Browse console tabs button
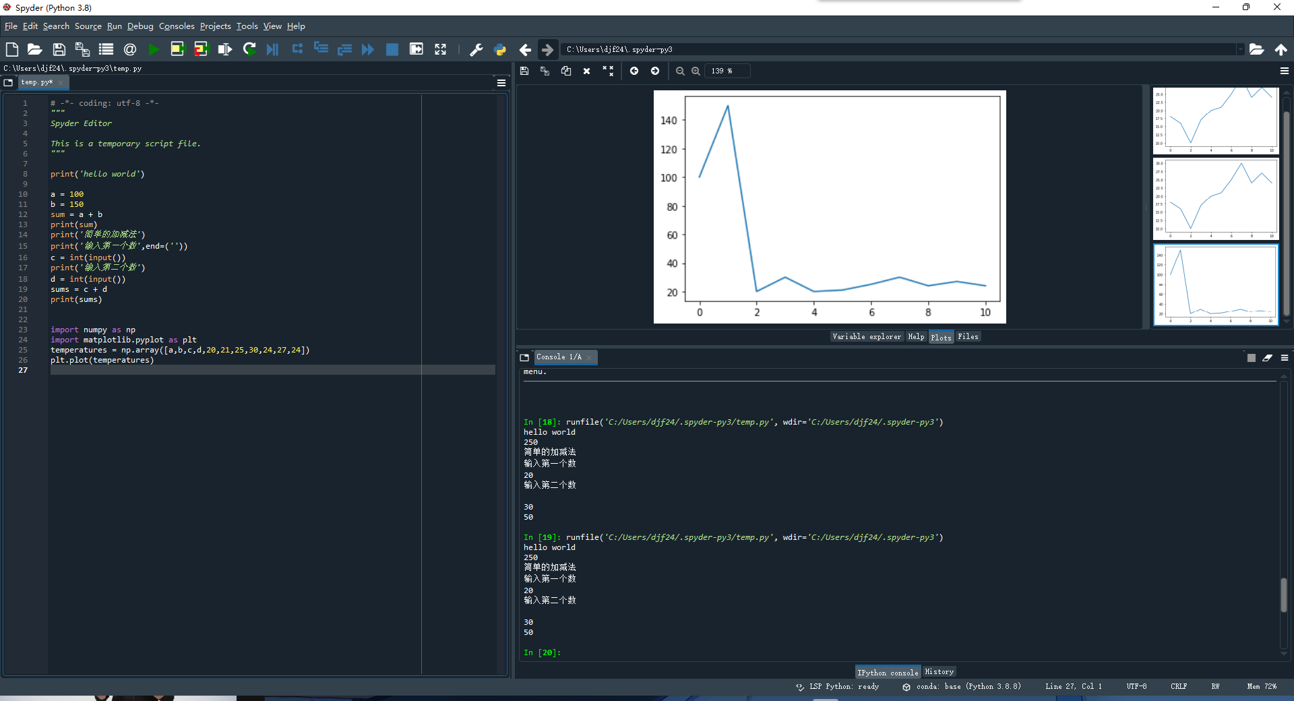This screenshot has height=701, width=1294. click(x=524, y=357)
